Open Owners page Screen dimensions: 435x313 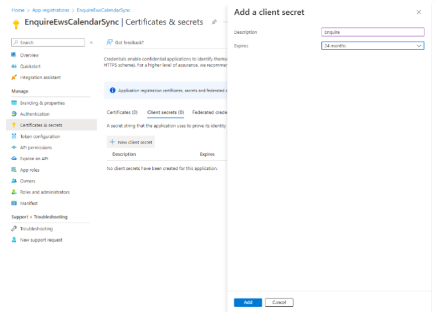click(x=27, y=181)
